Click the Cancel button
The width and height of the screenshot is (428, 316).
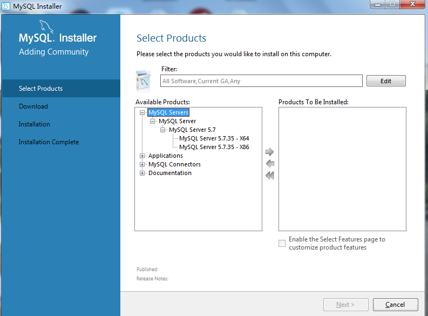pyautogui.click(x=395, y=305)
